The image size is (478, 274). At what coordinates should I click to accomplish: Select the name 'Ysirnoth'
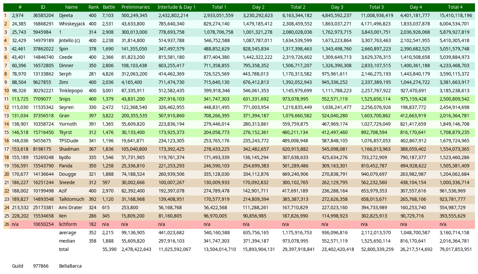[68, 124]
